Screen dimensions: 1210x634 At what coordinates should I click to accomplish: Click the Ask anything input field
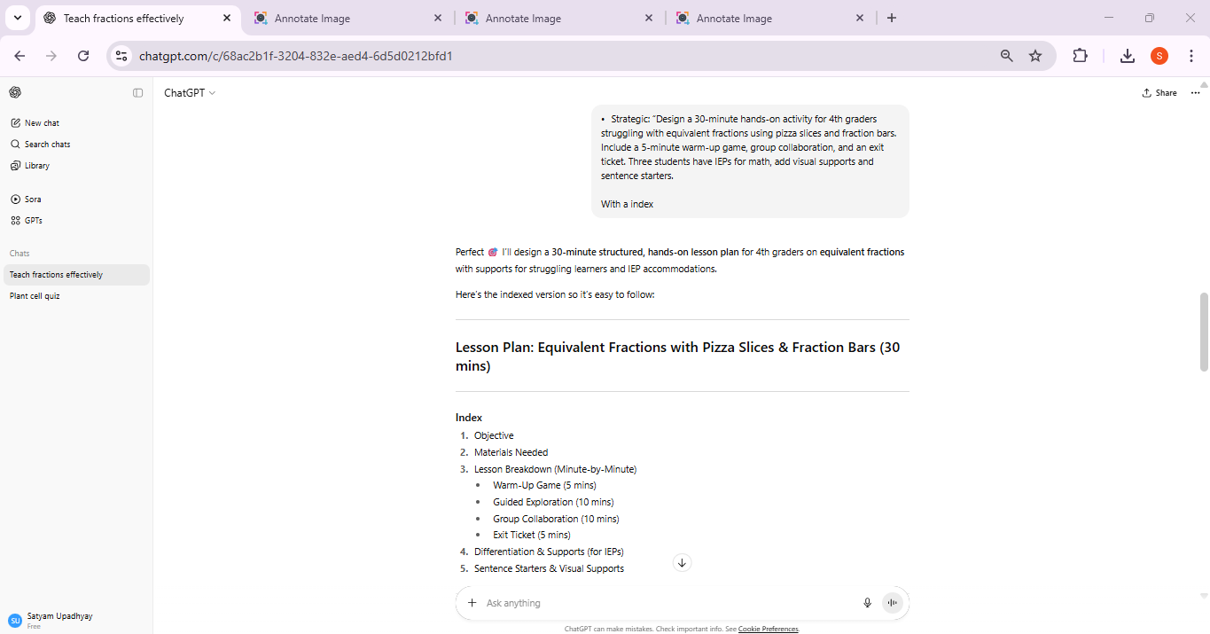click(665, 603)
